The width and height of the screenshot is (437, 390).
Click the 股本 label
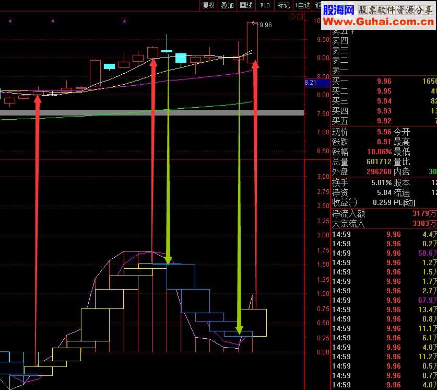[402, 183]
